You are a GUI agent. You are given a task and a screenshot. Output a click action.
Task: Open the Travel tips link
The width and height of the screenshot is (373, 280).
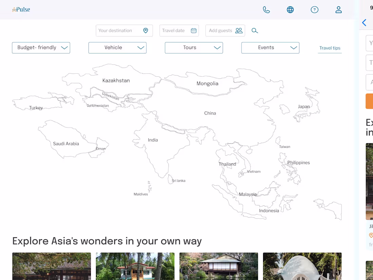330,48
